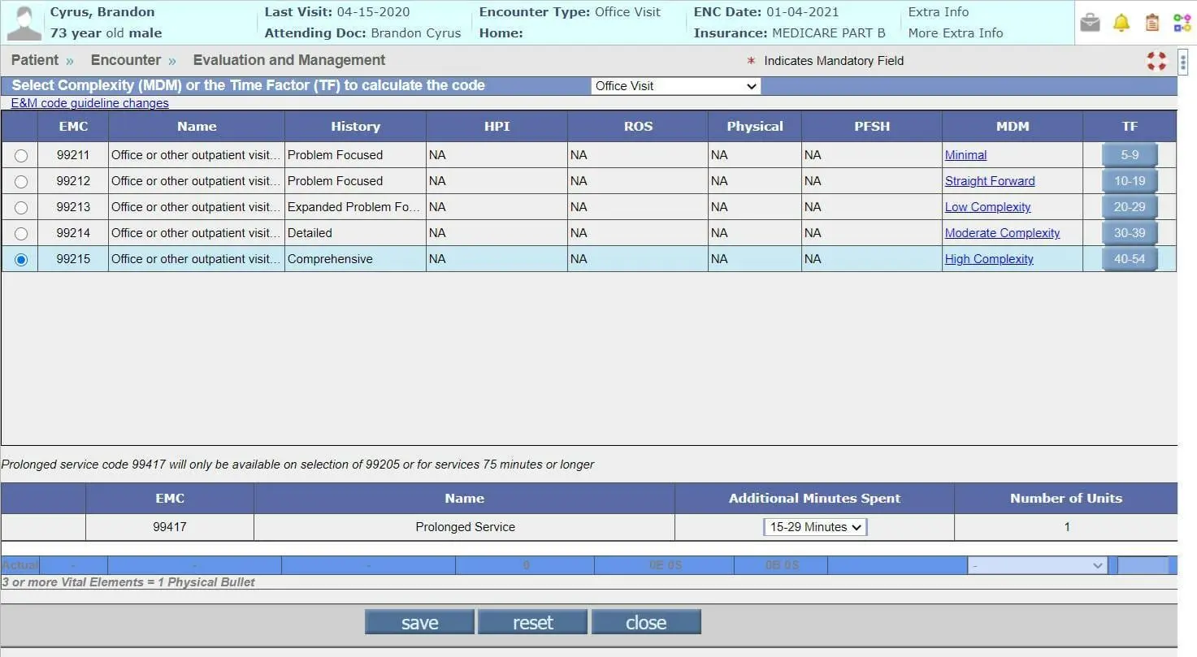Choose code 99214 via its radio button
Viewport: 1197px width, 657px height.
[20, 233]
